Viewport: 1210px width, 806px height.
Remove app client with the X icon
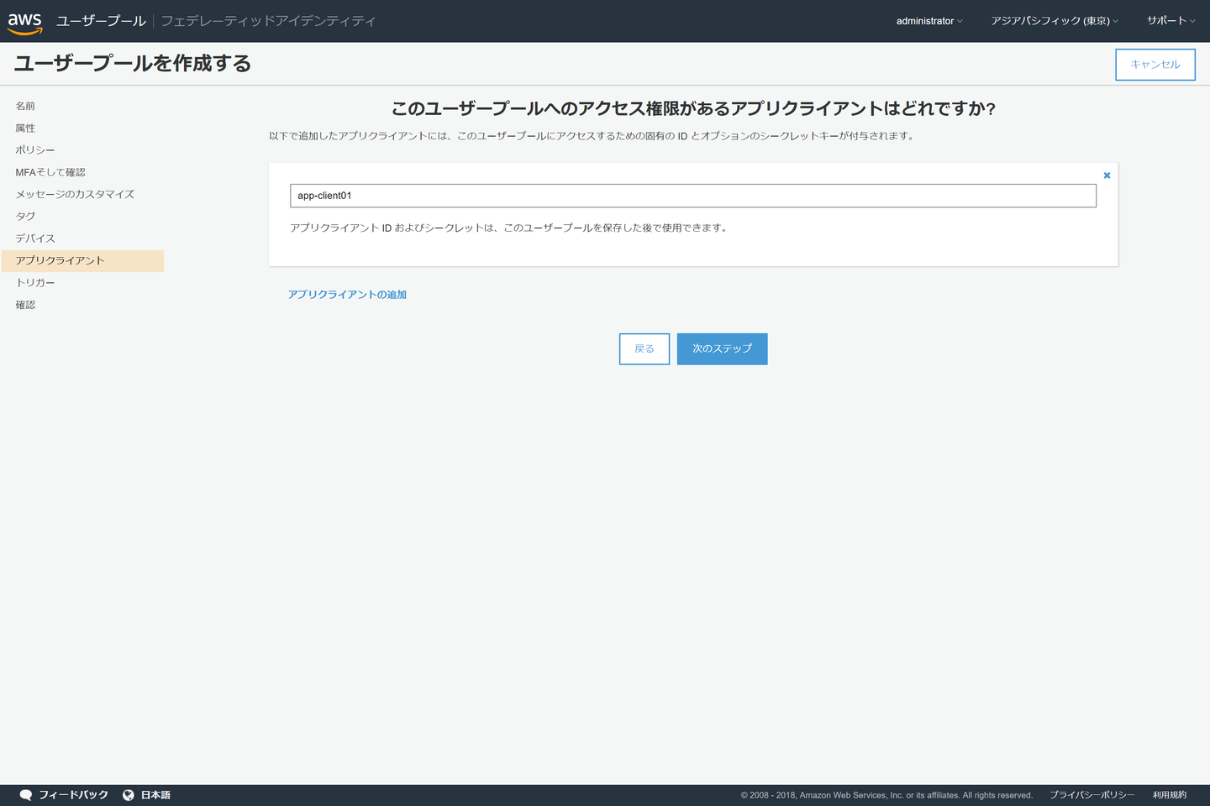(1107, 175)
